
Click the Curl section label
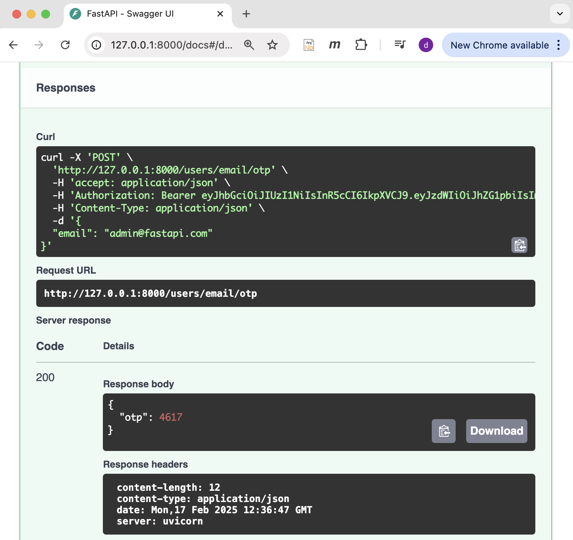pos(46,137)
